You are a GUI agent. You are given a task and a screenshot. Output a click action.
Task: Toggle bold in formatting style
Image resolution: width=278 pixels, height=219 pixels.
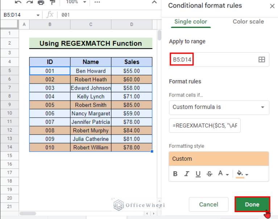coord(175,174)
